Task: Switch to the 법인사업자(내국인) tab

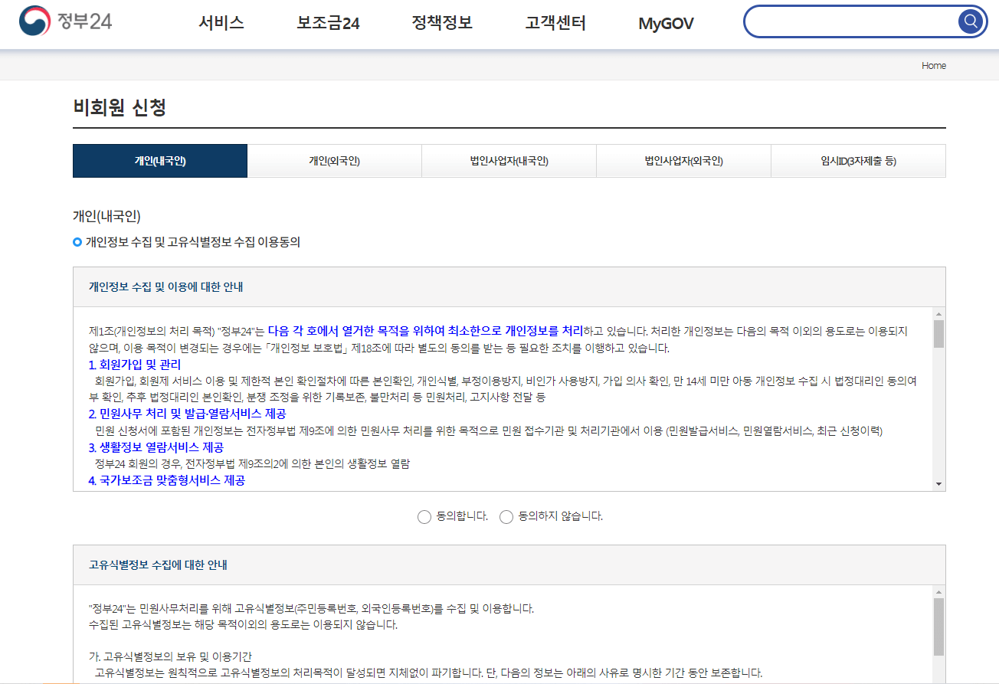Action: (509, 161)
